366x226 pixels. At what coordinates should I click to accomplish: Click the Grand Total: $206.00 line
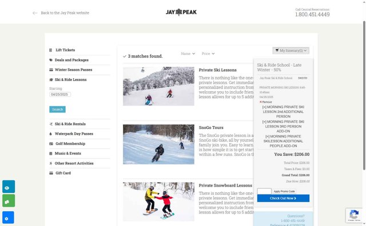(x=296, y=175)
